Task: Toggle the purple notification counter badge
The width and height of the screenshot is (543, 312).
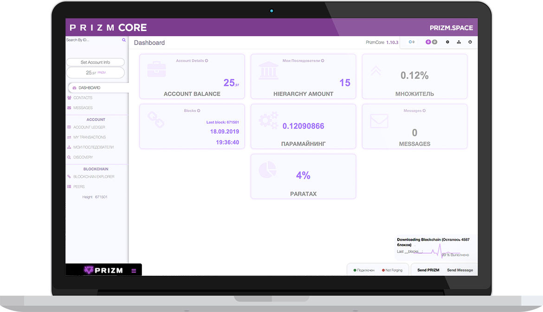Action: pos(428,42)
